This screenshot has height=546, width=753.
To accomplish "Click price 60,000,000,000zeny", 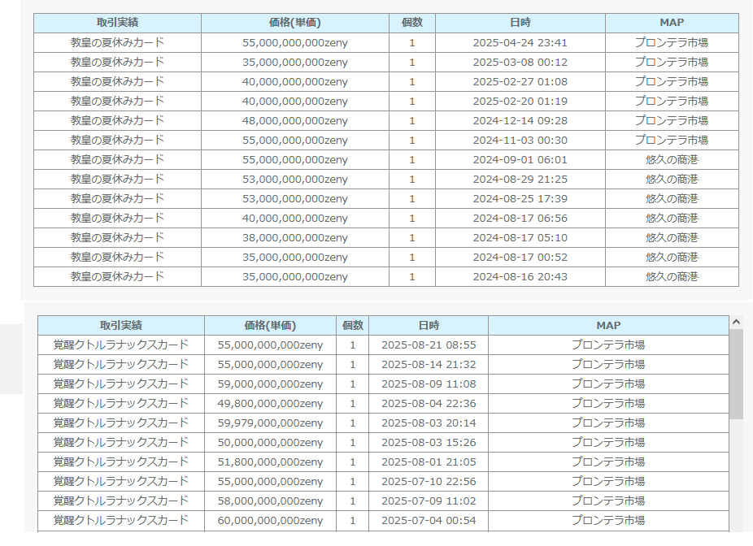I will (x=270, y=521).
